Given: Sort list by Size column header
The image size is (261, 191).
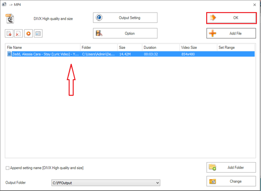Looking at the screenshot, I should (x=129, y=47).
